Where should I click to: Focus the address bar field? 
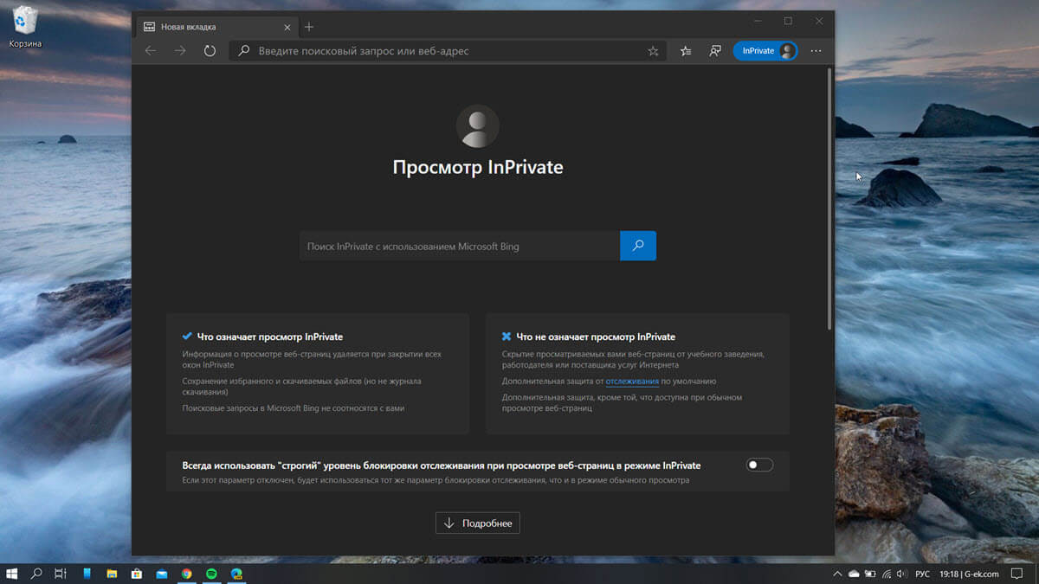click(x=448, y=51)
